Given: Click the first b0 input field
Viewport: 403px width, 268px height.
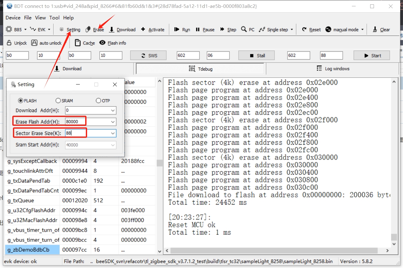Looking at the screenshot, I should click(x=17, y=55).
